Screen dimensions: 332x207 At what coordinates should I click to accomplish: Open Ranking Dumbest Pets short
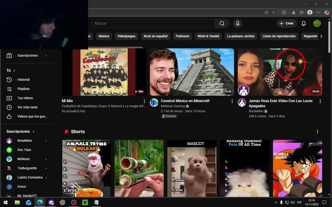pos(245,168)
